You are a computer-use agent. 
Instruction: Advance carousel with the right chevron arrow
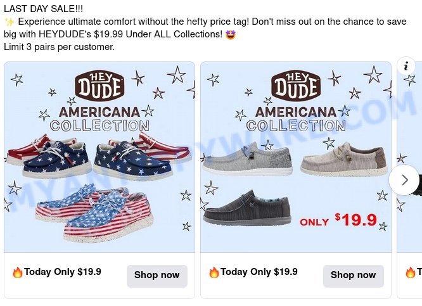[404, 180]
